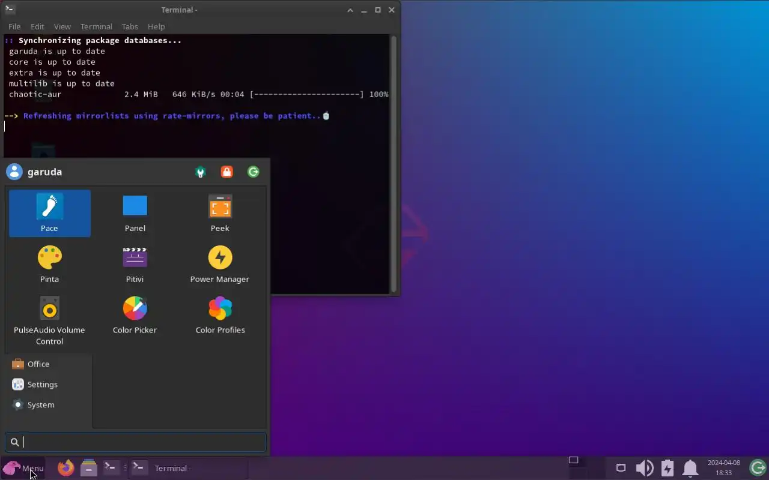The height and width of the screenshot is (480, 769).
Task: Open the View menu in Terminal
Action: point(62,26)
